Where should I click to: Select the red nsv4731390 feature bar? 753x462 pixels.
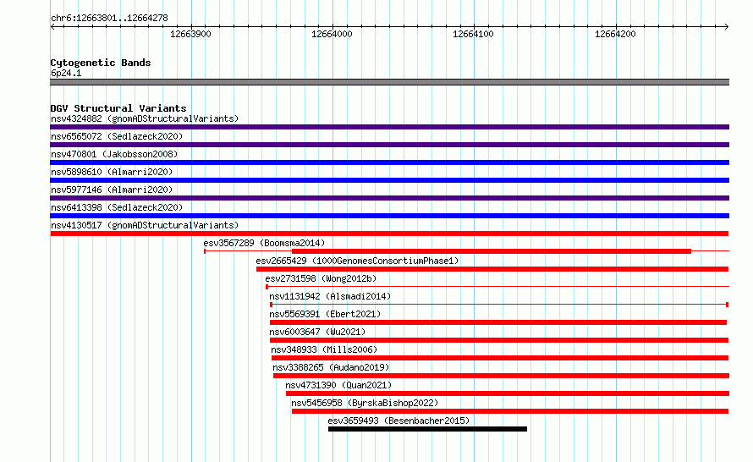pos(508,393)
